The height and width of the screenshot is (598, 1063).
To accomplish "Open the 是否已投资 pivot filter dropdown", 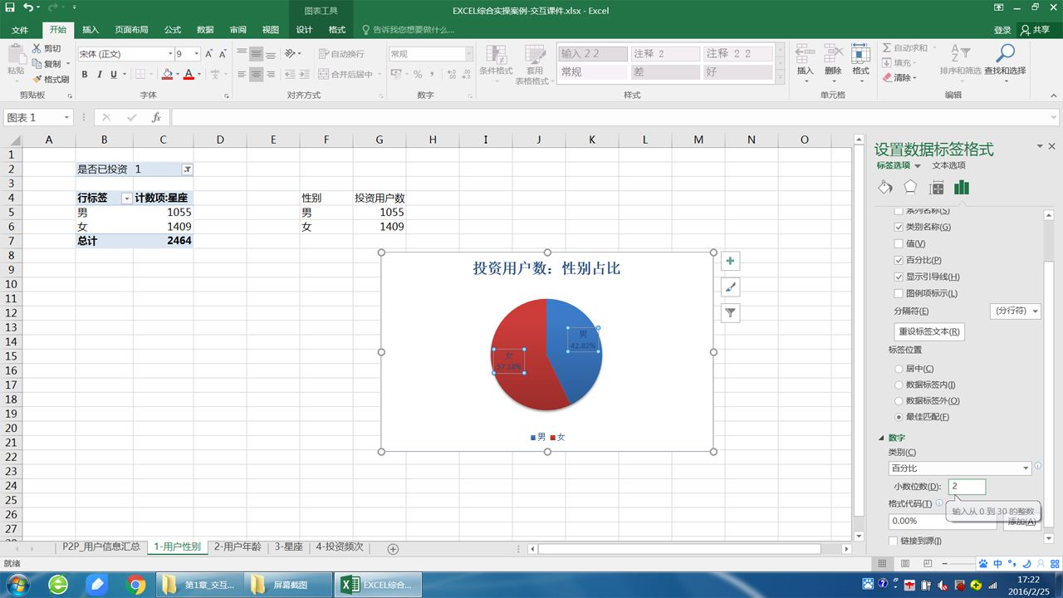I will point(187,169).
